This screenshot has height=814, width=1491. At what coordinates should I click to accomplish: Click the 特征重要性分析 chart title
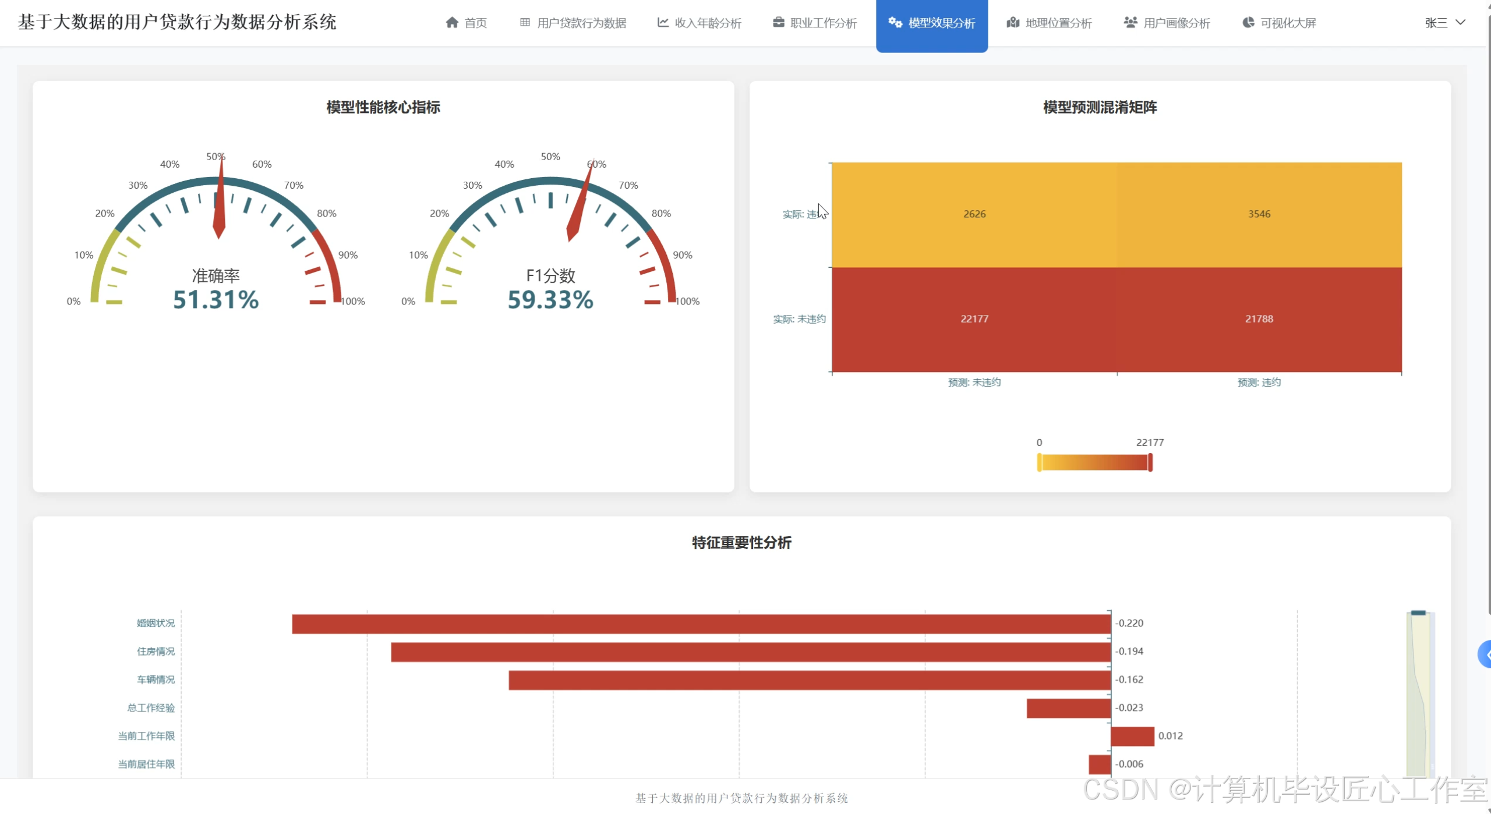click(x=741, y=543)
